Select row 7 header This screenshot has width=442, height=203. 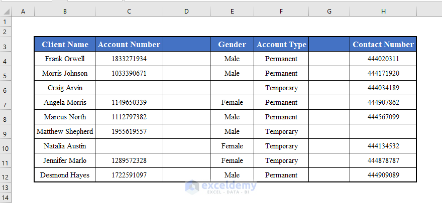coord(6,105)
